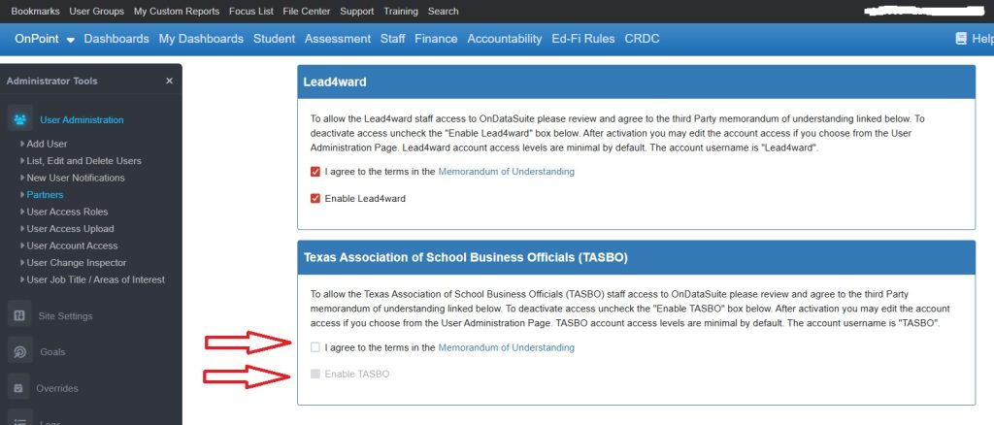This screenshot has height=425, width=994.
Task: Open the Partners sidebar item
Action: (x=46, y=195)
